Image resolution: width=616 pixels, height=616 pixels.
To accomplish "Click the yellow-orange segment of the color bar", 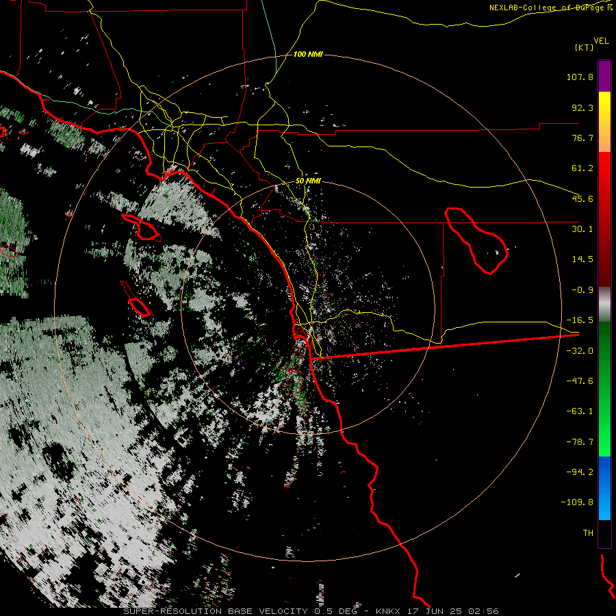I will click(604, 122).
